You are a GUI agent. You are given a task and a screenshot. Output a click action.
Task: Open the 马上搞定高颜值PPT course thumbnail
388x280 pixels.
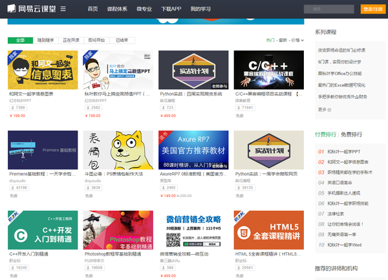pyautogui.click(x=118, y=70)
